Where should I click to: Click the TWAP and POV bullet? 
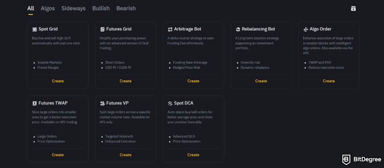click(x=320, y=63)
